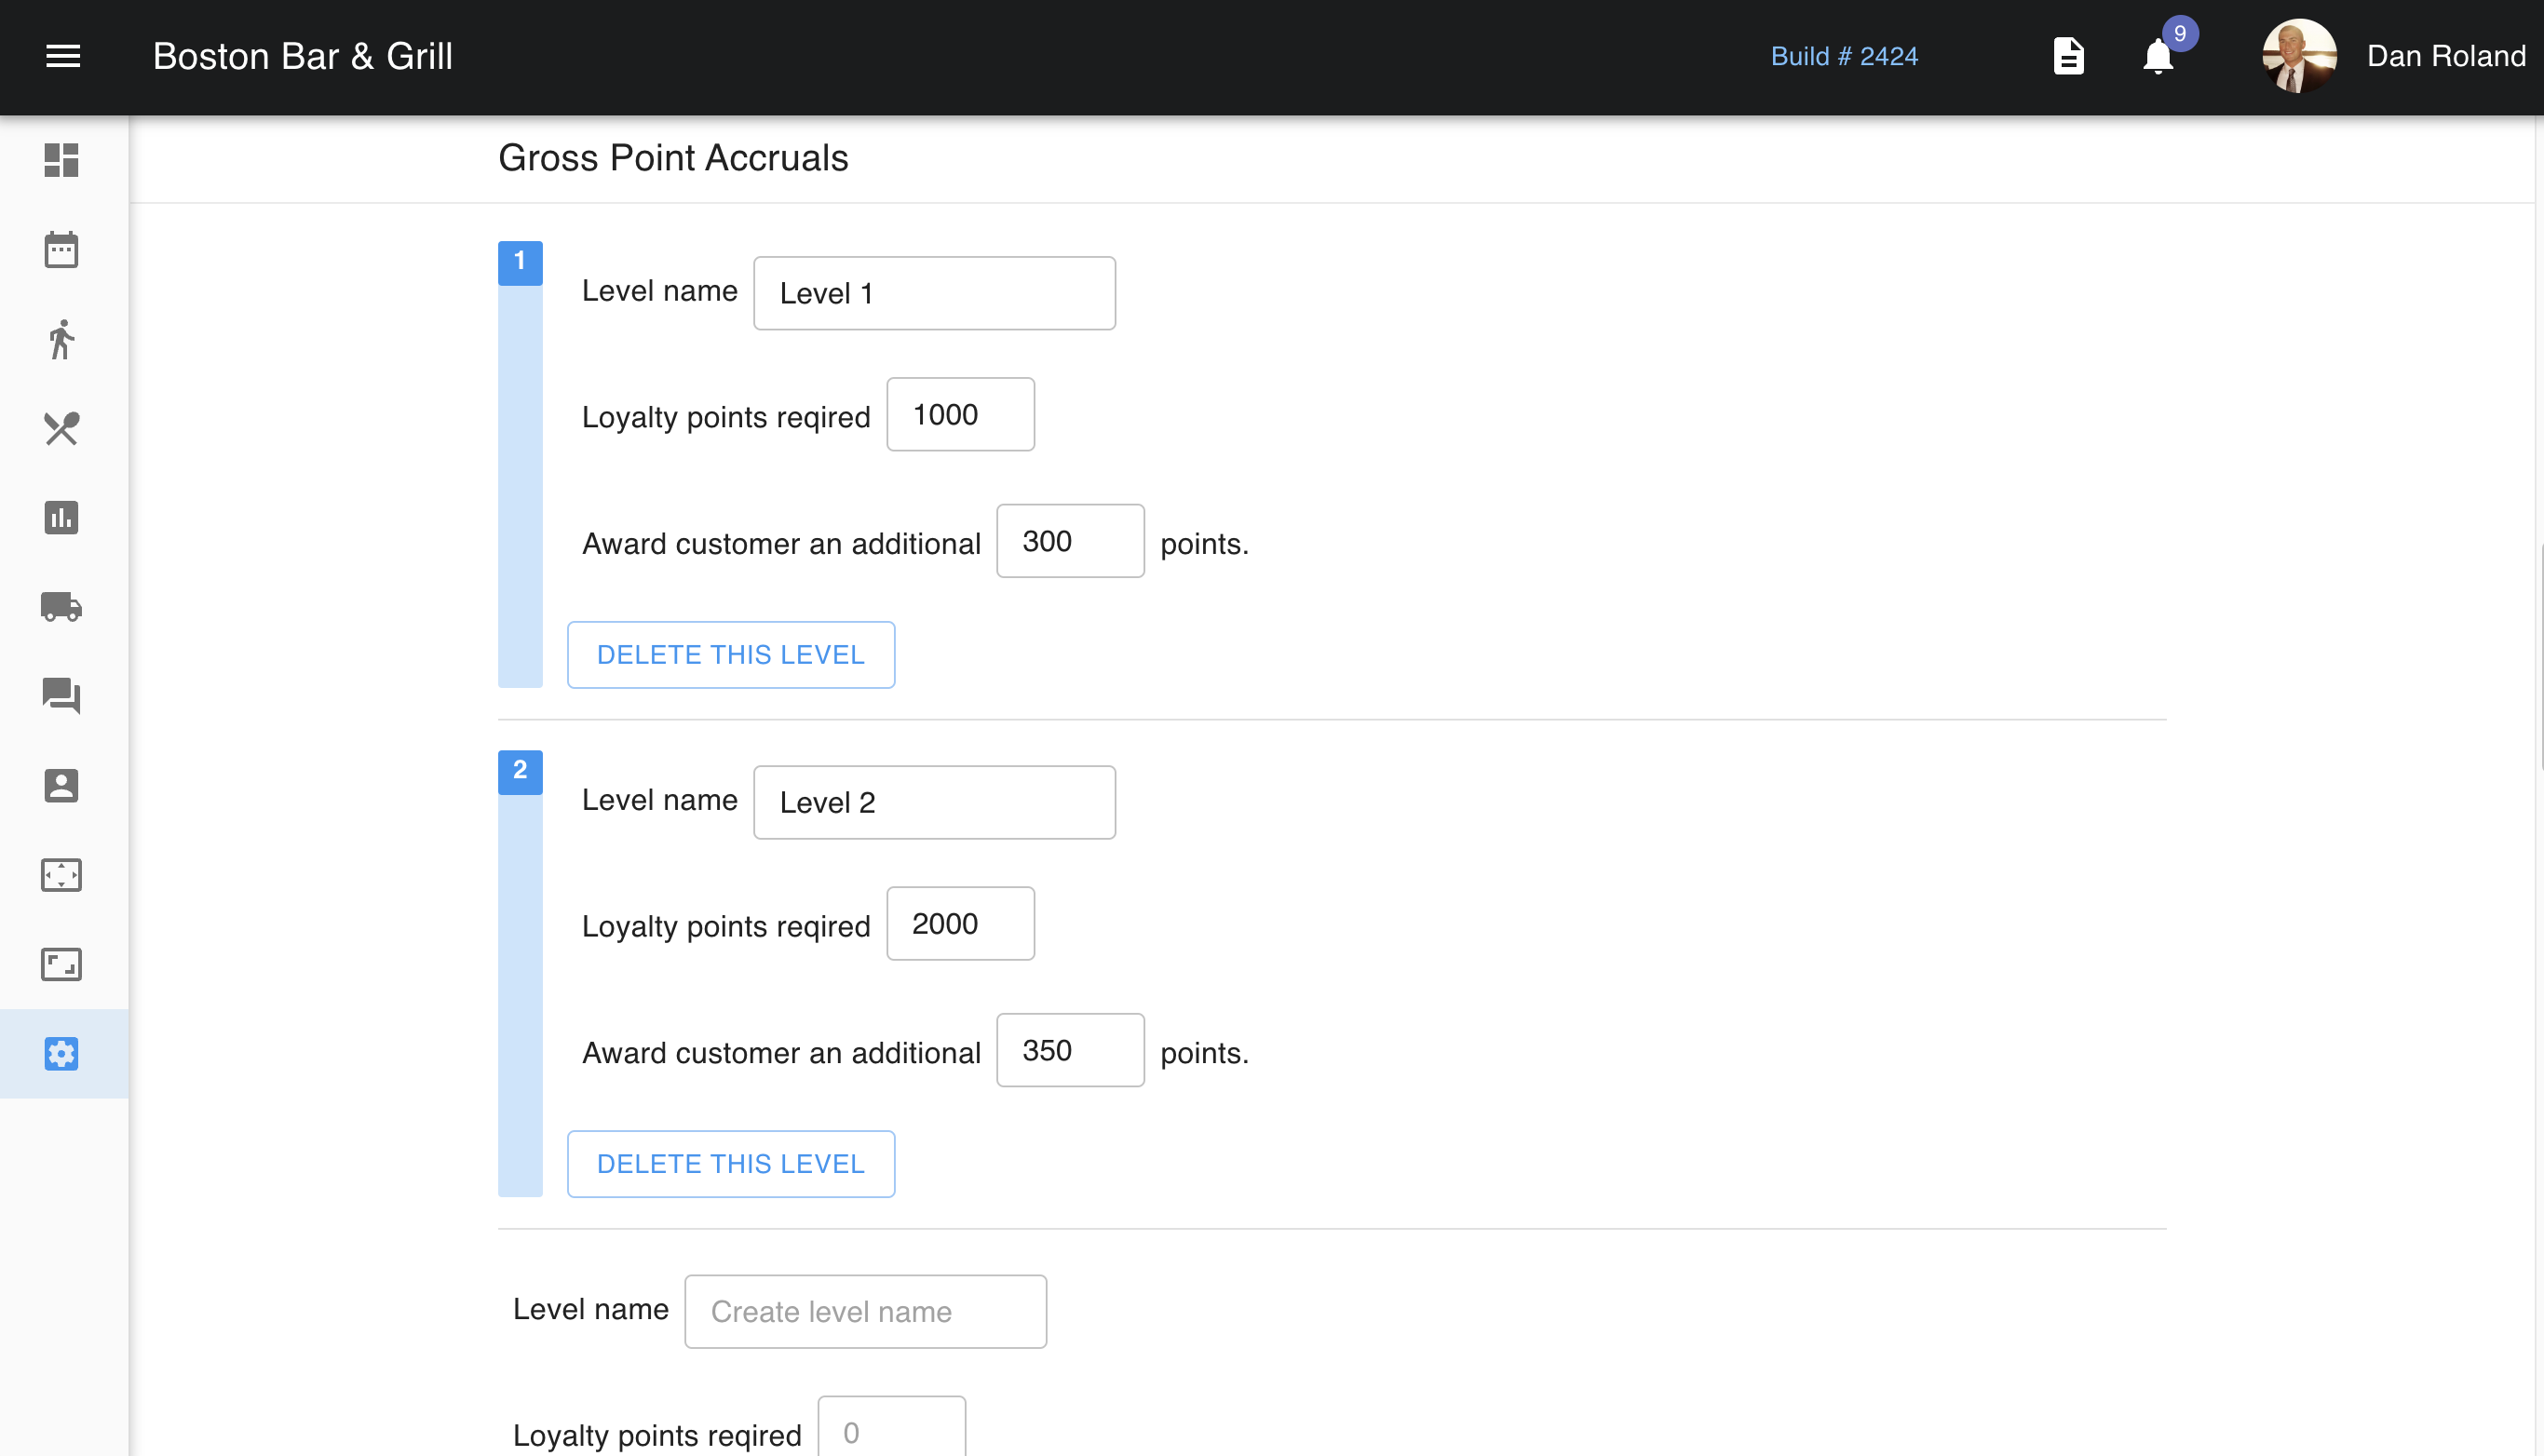Focus the 2000 loyalty points field
Viewport: 2544px width, 1456px height.
click(960, 924)
